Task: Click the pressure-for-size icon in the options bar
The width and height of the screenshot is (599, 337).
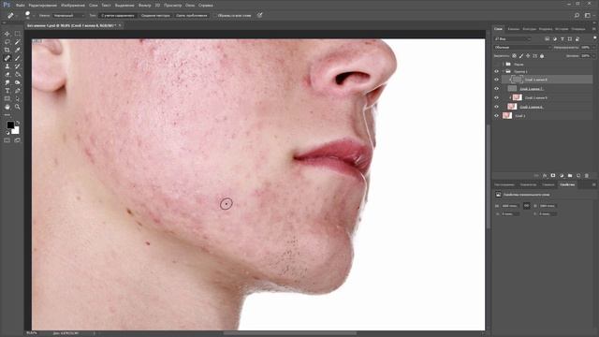Action: click(x=260, y=15)
